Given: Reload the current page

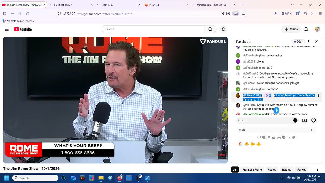Looking at the screenshot, I should click(x=27, y=14).
